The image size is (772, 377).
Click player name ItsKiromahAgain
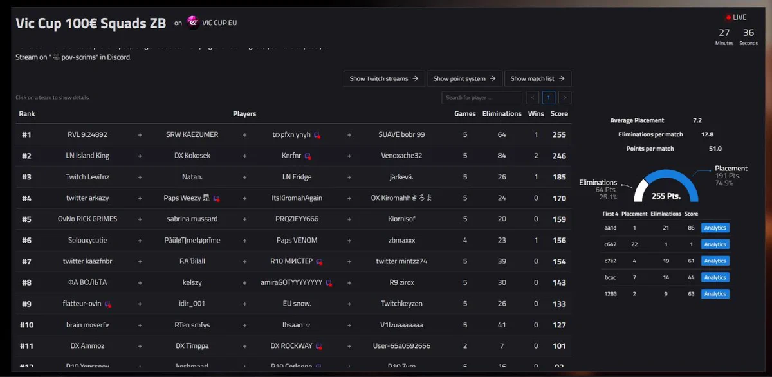click(x=297, y=198)
